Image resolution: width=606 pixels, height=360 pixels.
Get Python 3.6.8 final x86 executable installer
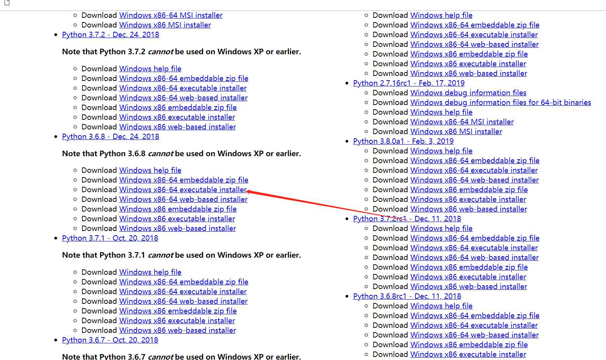click(177, 219)
